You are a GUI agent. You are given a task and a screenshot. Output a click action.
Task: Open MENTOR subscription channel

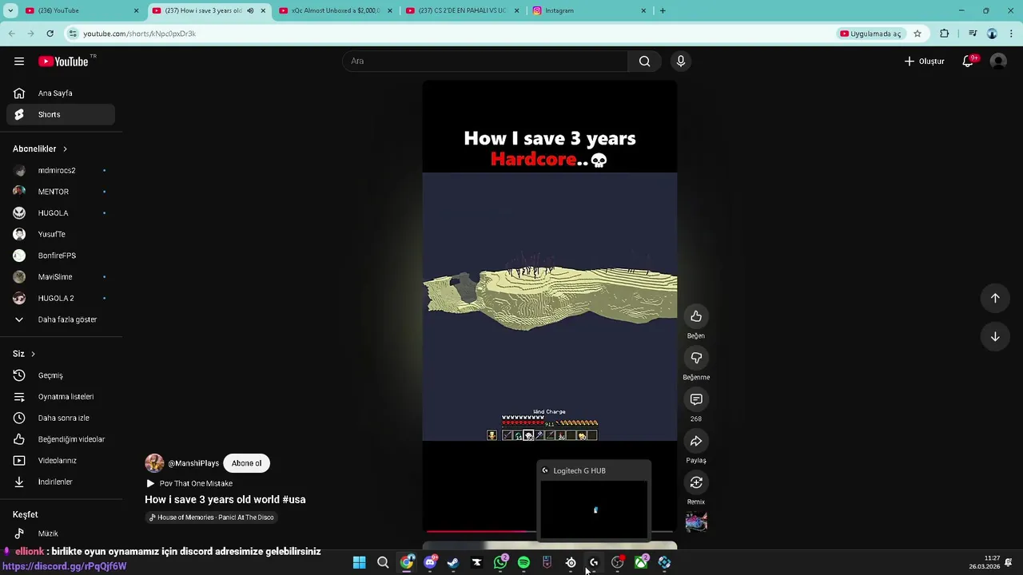pyautogui.click(x=61, y=192)
